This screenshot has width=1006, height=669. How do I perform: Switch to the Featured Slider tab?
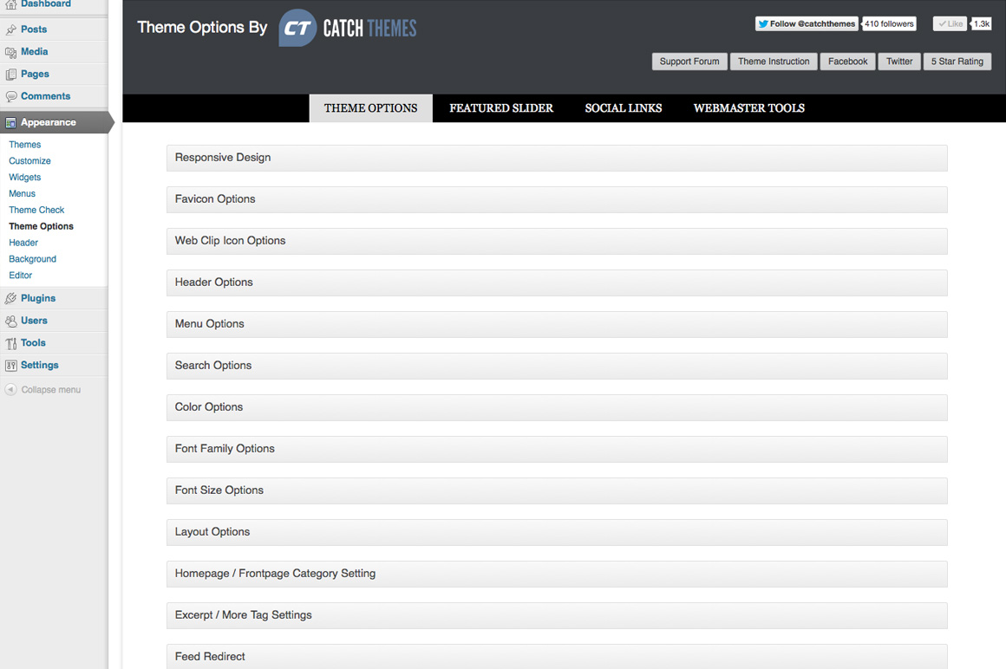pyautogui.click(x=501, y=107)
